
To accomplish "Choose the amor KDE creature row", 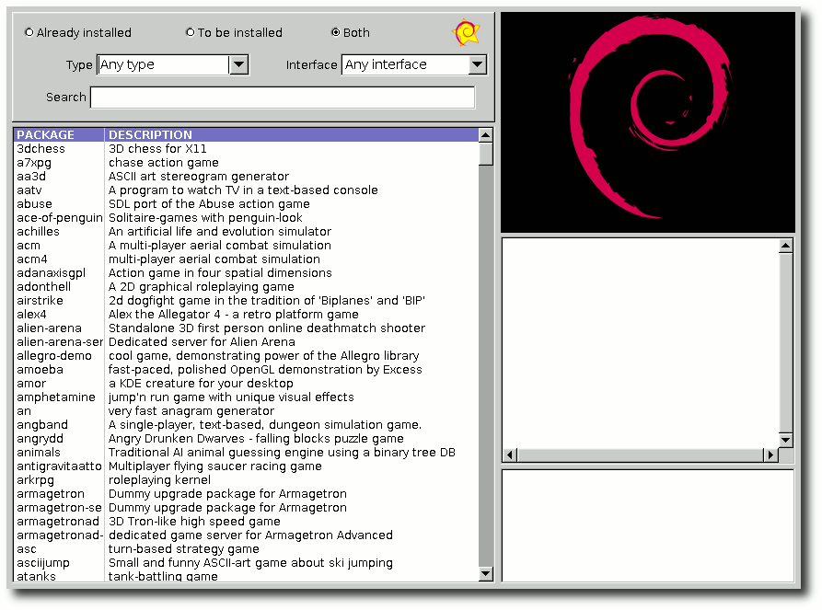I will coord(247,384).
